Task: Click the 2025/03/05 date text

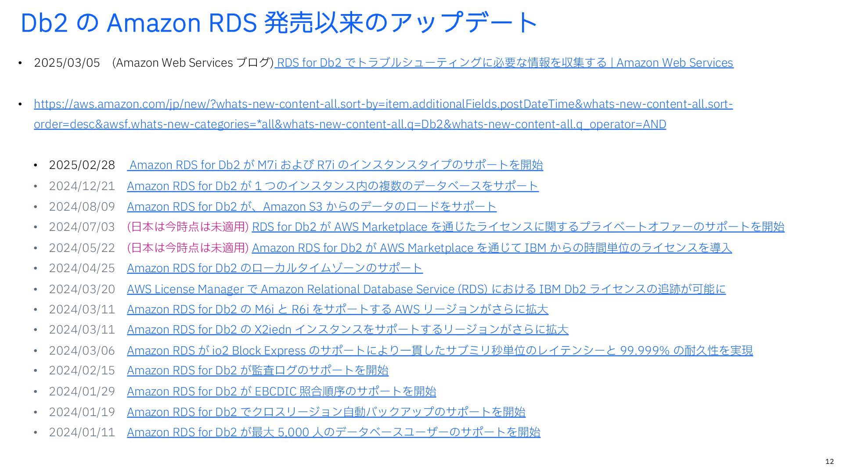Action: pyautogui.click(x=67, y=63)
